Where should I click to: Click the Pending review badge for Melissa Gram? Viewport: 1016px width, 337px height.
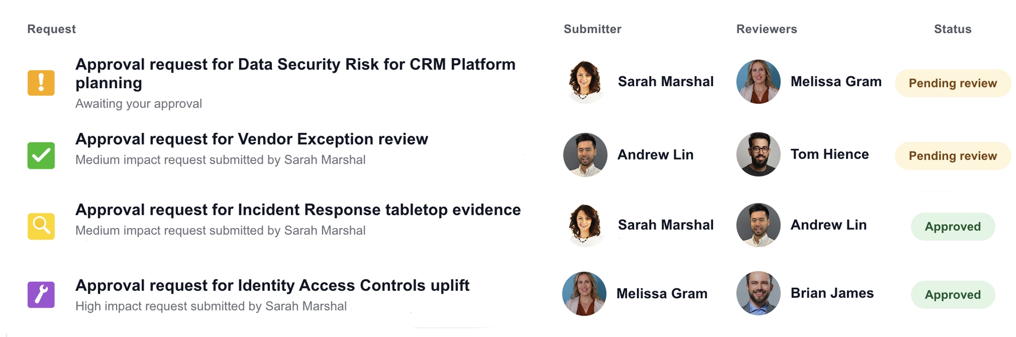point(953,83)
